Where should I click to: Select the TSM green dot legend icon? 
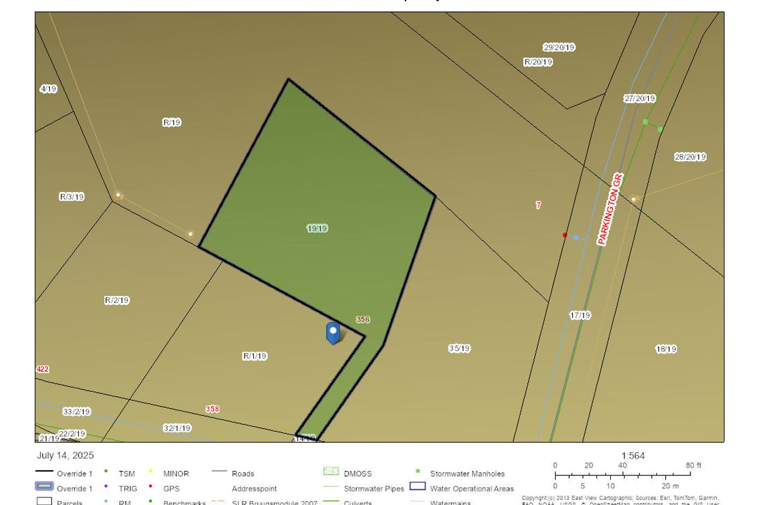pos(106,472)
